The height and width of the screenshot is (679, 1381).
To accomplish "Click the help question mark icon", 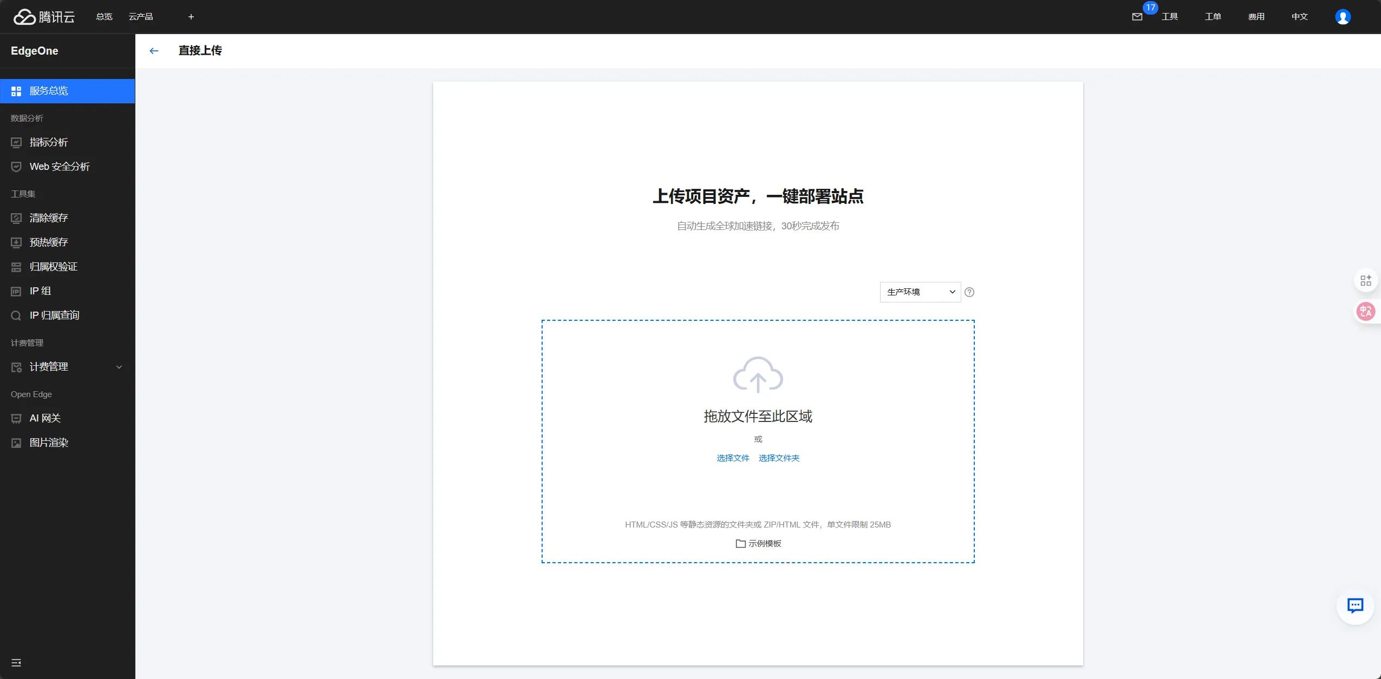I will tap(969, 292).
